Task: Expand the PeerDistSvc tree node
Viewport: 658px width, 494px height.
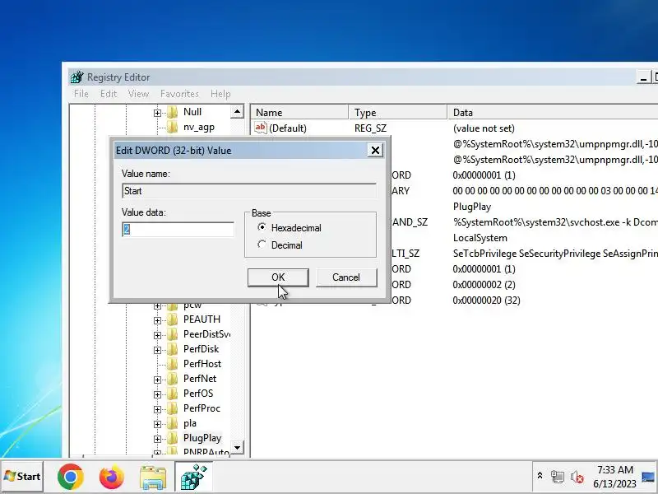Action: pyautogui.click(x=157, y=335)
